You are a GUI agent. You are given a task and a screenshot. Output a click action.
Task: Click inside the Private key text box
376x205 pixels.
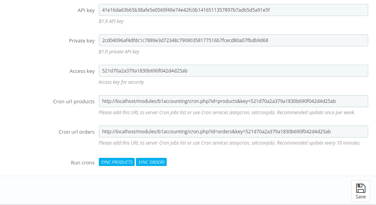[233, 41]
